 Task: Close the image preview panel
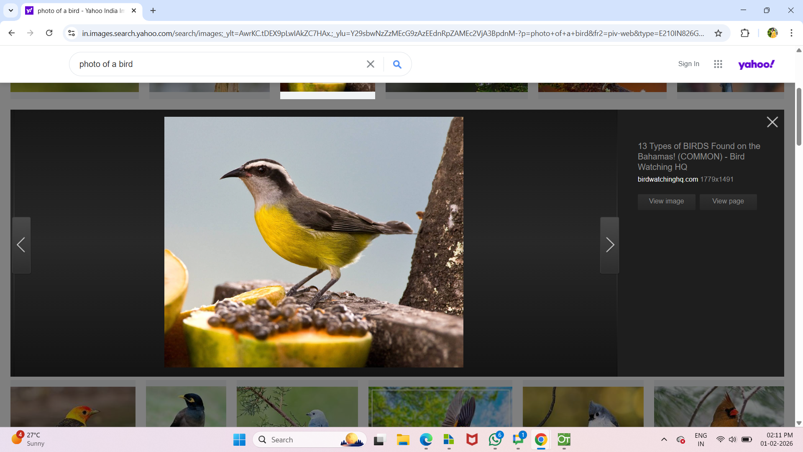(772, 122)
